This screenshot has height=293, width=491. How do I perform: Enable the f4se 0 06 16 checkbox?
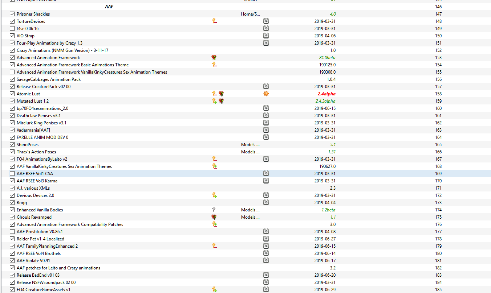pyautogui.click(x=12, y=28)
